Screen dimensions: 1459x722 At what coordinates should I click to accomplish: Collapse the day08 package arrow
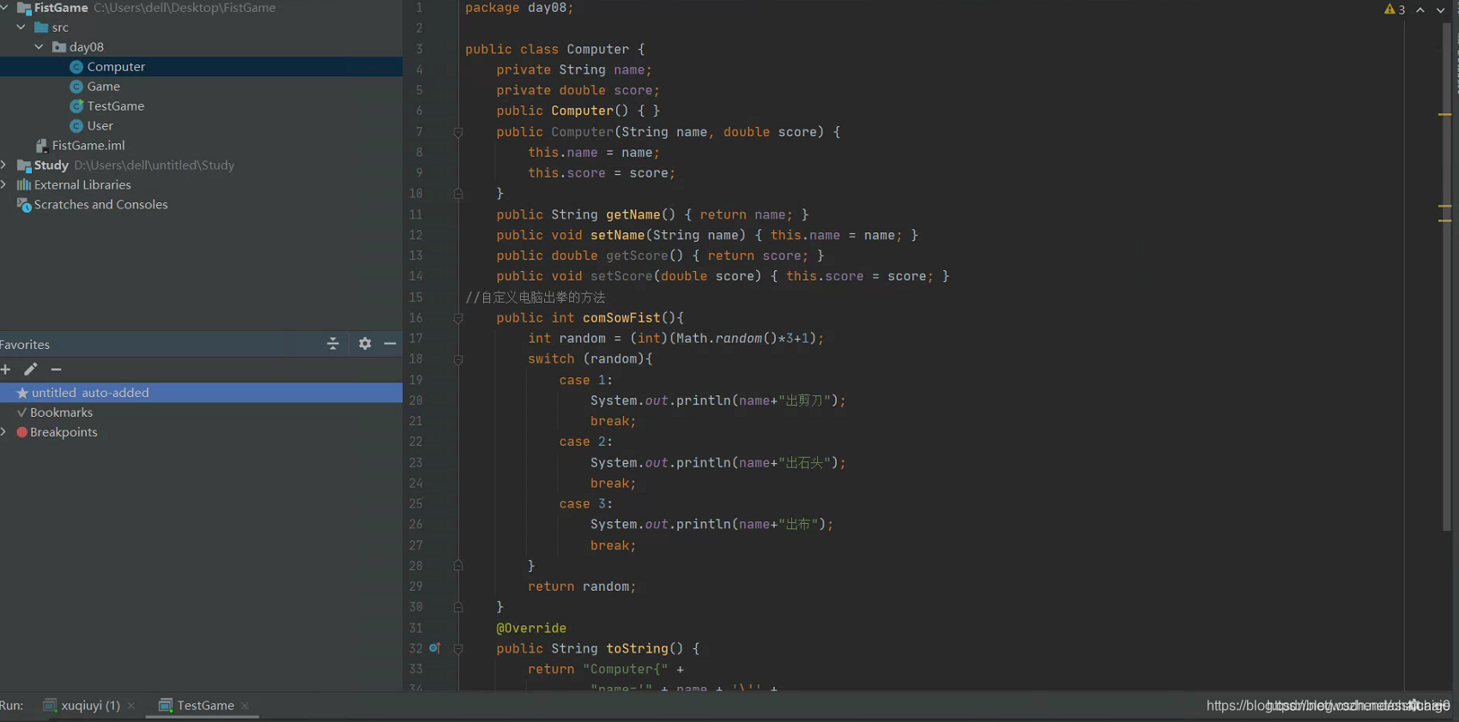[x=39, y=47]
